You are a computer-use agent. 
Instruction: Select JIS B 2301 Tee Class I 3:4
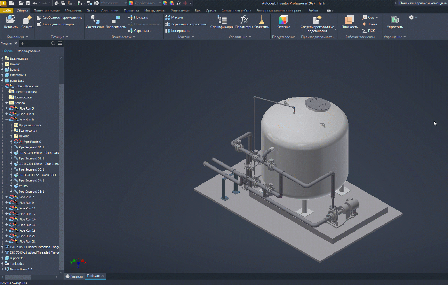(x=37, y=175)
